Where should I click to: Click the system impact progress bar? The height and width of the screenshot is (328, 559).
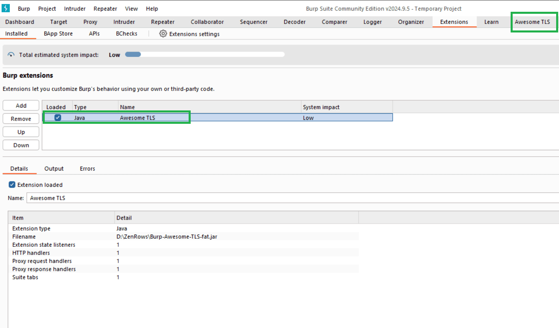[x=205, y=54]
